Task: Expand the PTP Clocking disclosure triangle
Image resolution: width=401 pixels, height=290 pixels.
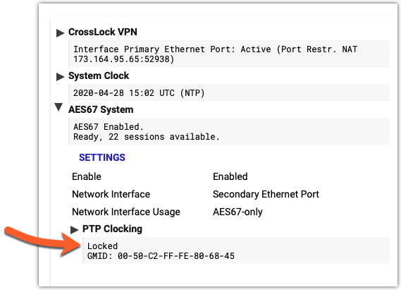Action: tap(74, 230)
